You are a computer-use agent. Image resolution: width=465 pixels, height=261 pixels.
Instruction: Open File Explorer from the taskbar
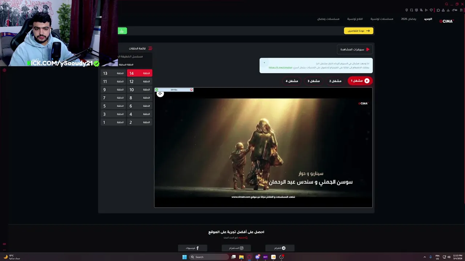[241, 257]
